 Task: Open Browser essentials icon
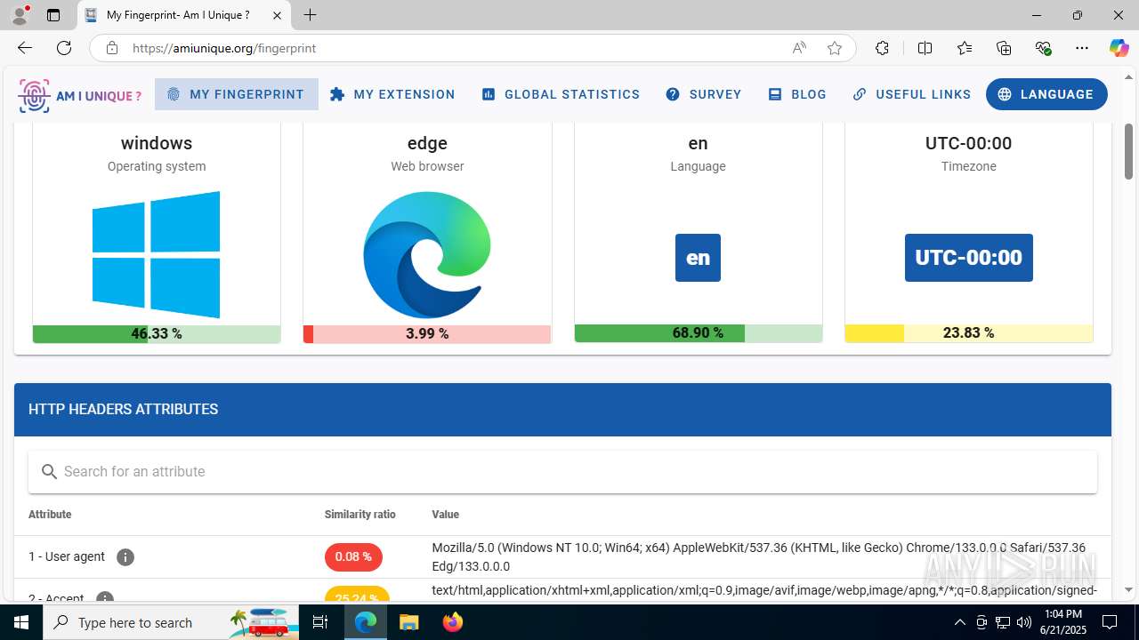pos(1043,48)
